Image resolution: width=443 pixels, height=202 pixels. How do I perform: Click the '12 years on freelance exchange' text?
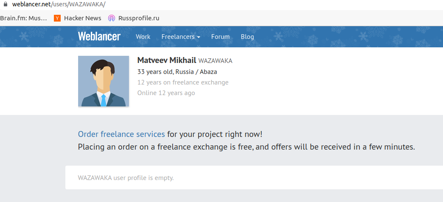pos(183,82)
